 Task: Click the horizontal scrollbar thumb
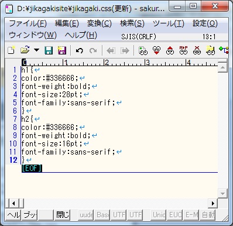click(21, 204)
